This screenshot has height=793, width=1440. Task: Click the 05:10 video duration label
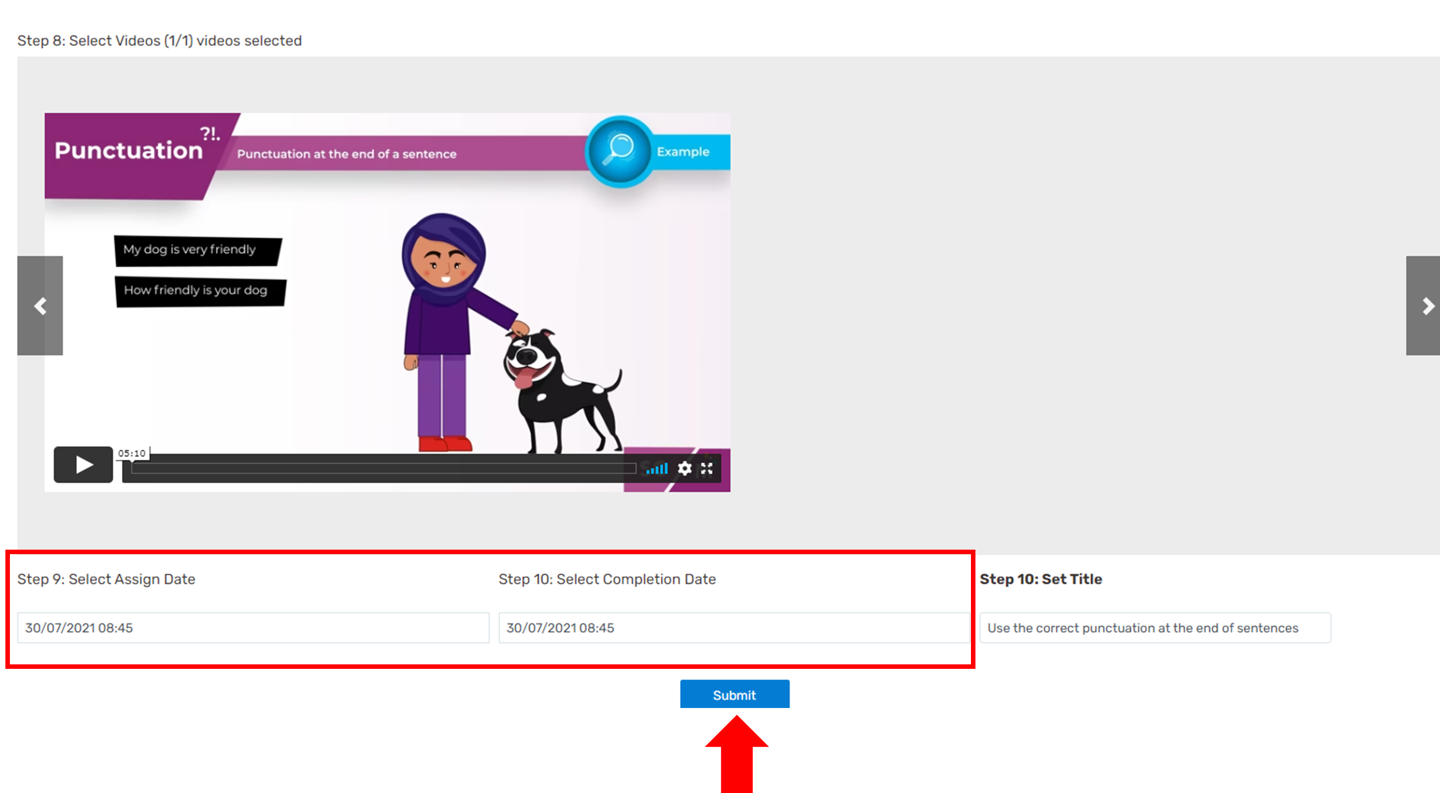coord(131,453)
